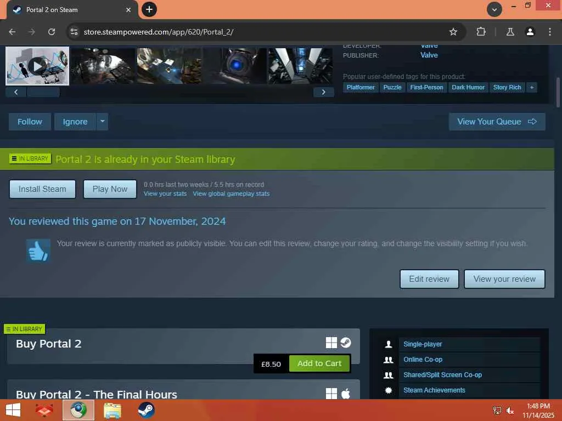Open the Single-player feature link

click(423, 344)
